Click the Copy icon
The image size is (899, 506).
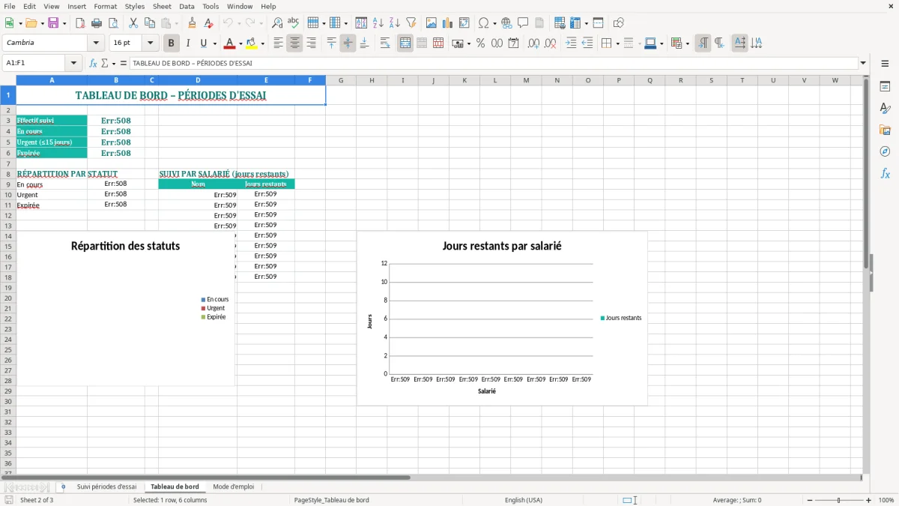(150, 23)
